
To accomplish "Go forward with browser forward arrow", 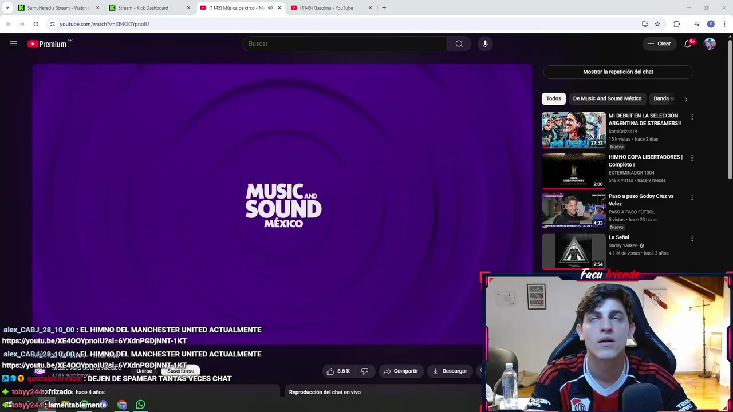I will 22,24.
